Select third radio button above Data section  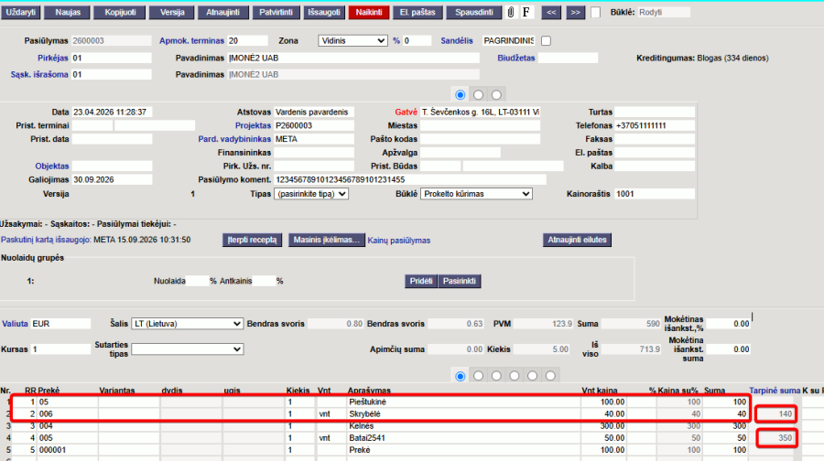496,95
